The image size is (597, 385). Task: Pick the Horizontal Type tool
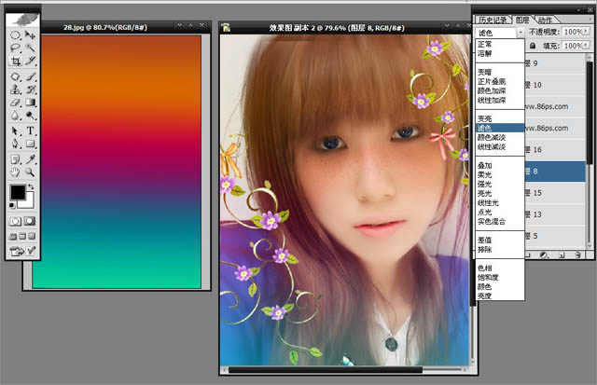click(32, 131)
